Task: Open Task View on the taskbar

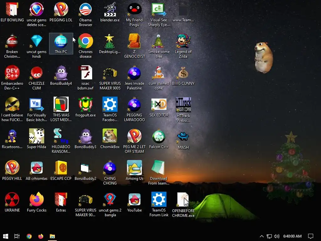Action: pos(17,236)
